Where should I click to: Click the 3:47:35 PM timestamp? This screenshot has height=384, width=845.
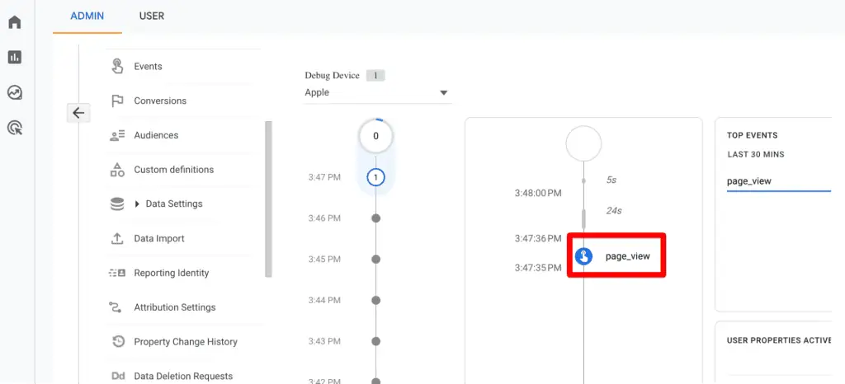click(x=538, y=267)
